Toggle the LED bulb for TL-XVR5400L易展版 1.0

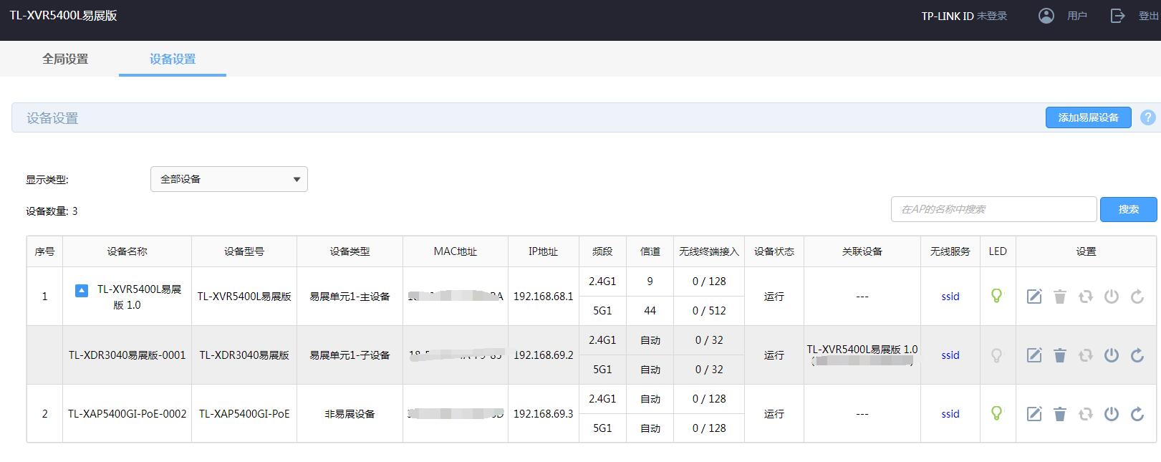pyautogui.click(x=996, y=296)
